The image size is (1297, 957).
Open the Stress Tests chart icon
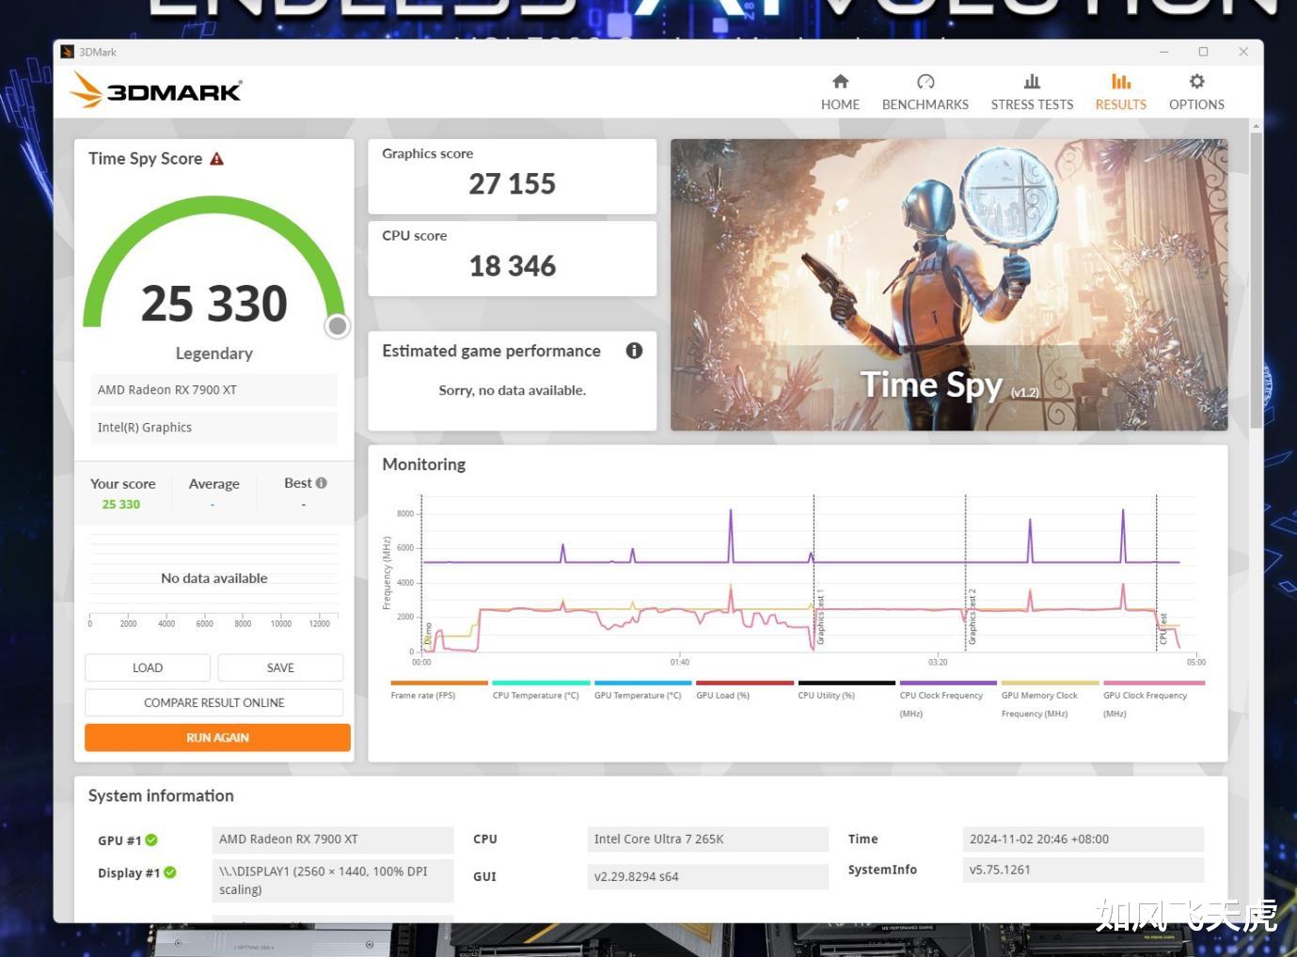tap(1032, 82)
